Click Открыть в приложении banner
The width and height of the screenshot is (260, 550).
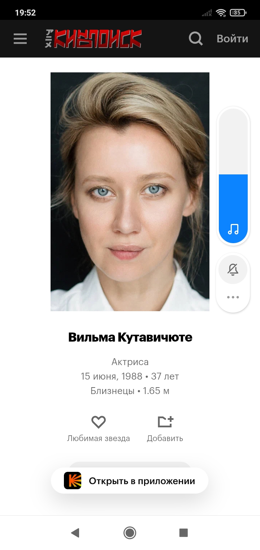tap(130, 481)
